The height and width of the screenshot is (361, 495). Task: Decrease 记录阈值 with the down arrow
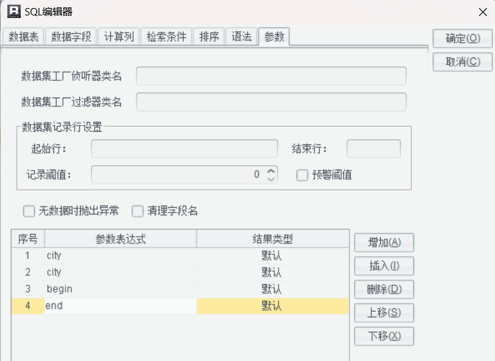[x=271, y=179]
